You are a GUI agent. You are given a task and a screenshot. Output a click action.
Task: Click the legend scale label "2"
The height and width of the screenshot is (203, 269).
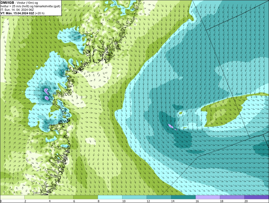point(25,201)
